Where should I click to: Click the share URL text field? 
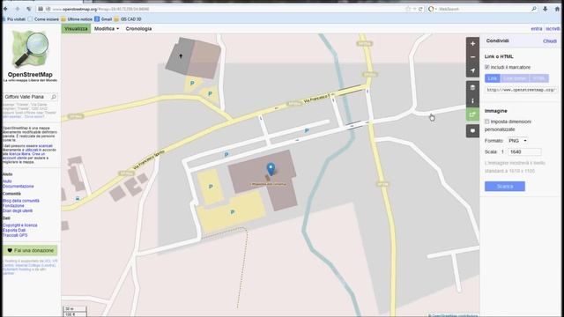[521, 90]
